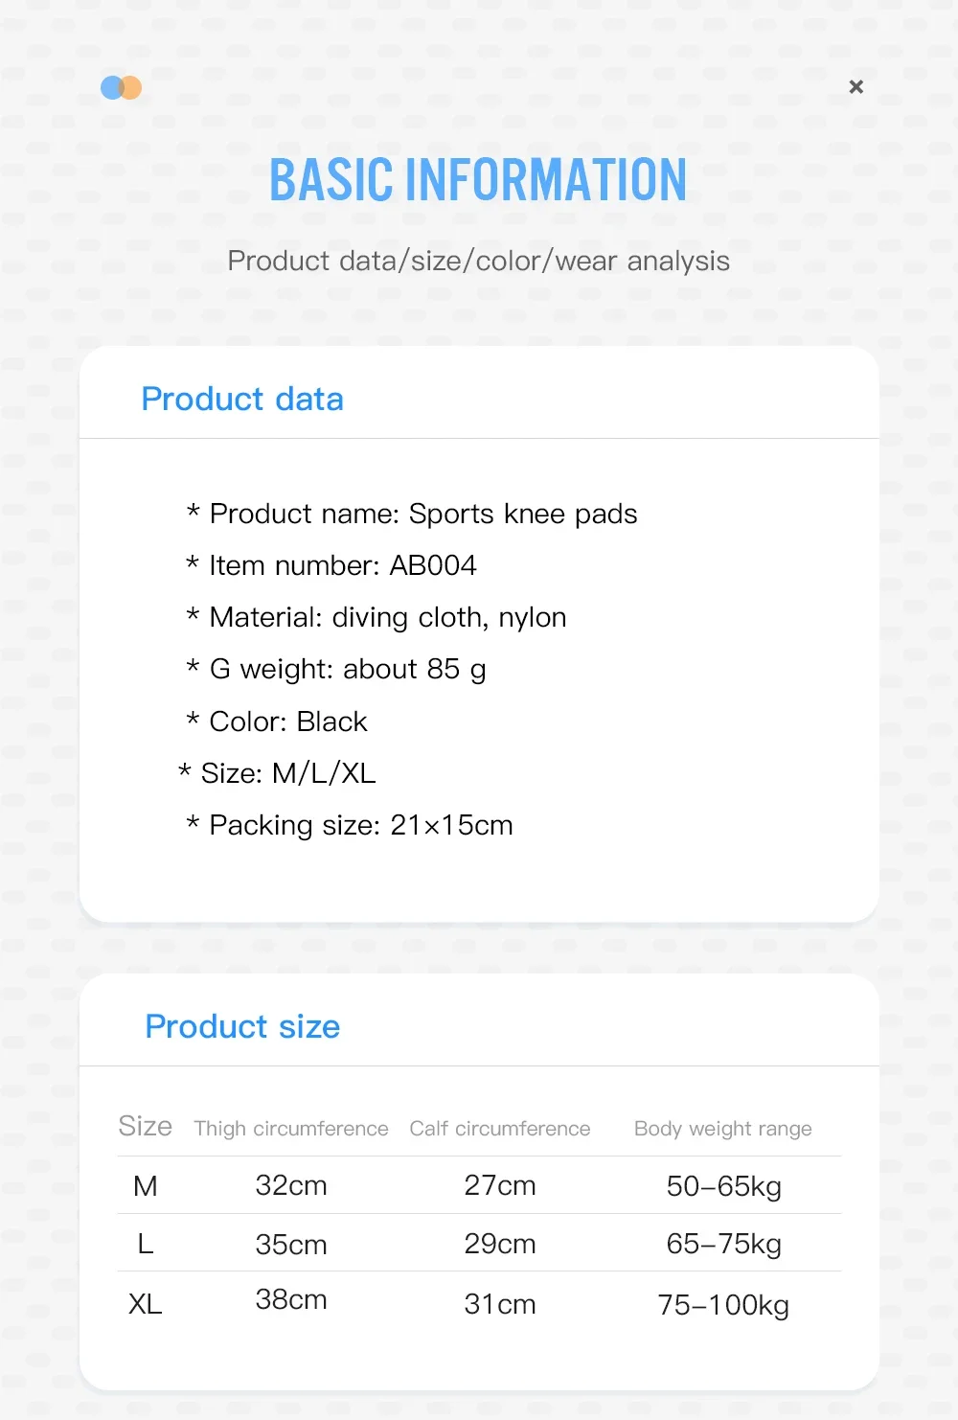Click the Product name Sports knee pads line
Image resolution: width=958 pixels, height=1420 pixels.
(413, 514)
